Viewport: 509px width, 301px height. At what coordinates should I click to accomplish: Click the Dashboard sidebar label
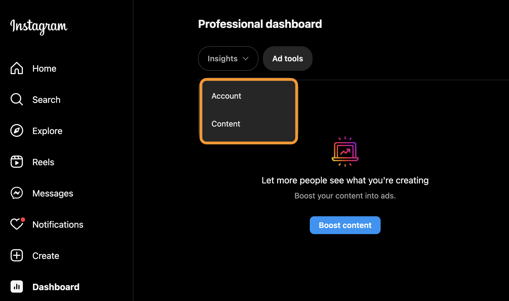pyautogui.click(x=56, y=287)
